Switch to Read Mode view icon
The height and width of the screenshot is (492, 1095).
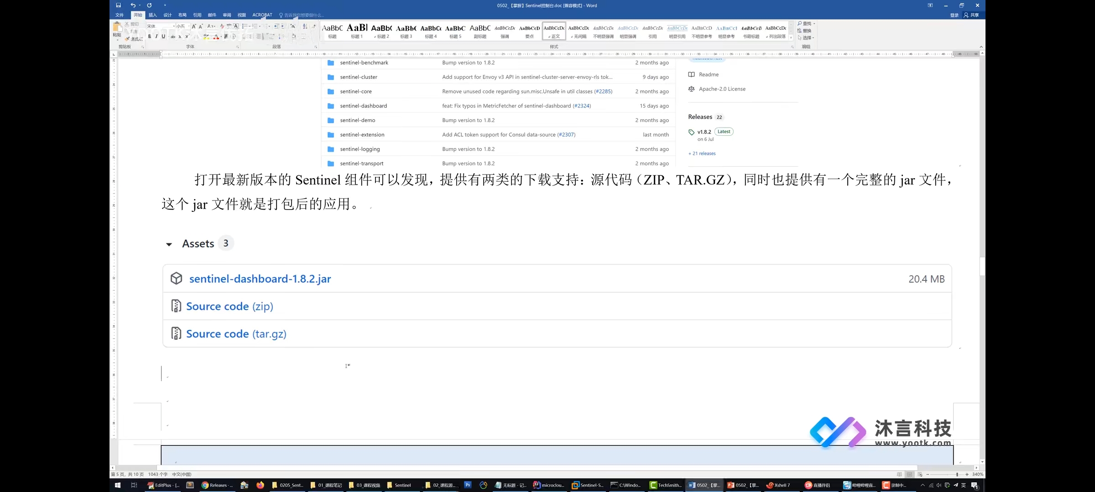point(899,474)
